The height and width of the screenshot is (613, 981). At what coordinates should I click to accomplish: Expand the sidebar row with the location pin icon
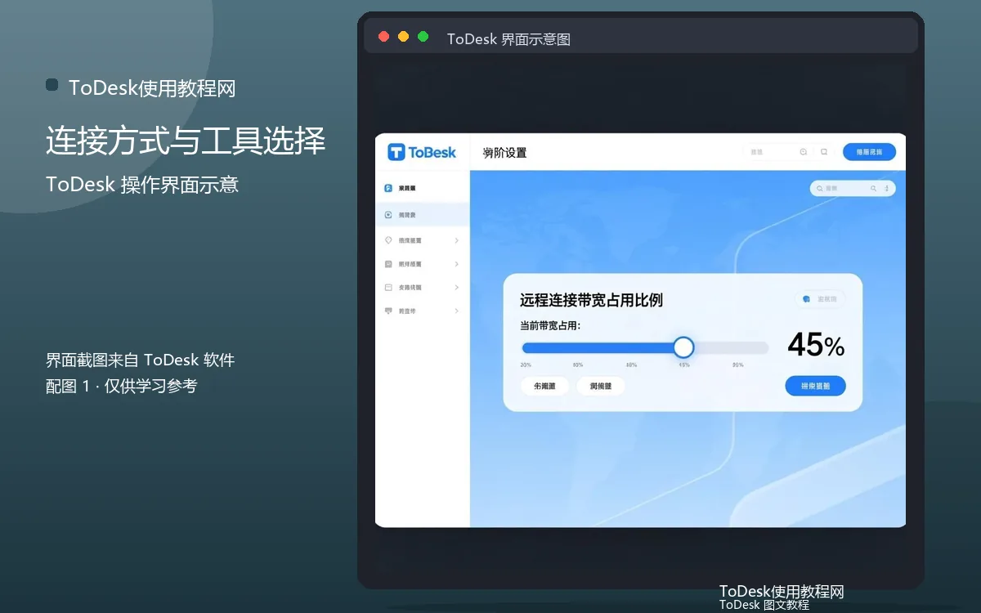pos(456,240)
